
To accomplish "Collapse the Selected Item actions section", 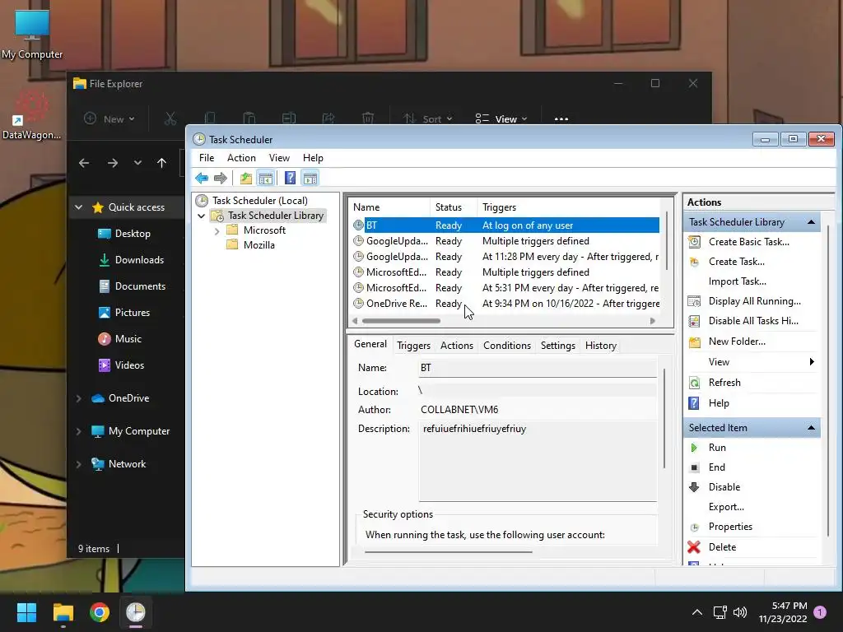I will [x=811, y=428].
